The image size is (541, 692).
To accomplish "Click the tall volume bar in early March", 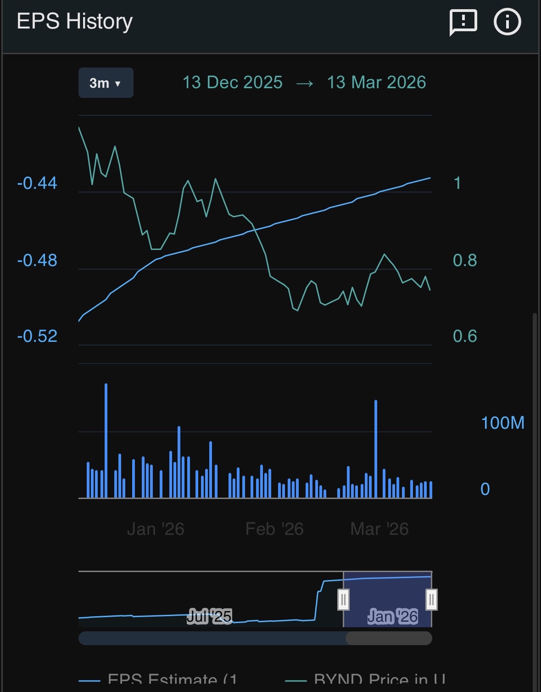I will click(x=376, y=449).
